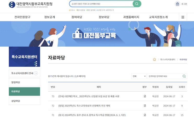Viewport: 194px width, 120px height.
Task: Click the Daejeon Dongbu Office of Education logo
Action: (31, 5)
